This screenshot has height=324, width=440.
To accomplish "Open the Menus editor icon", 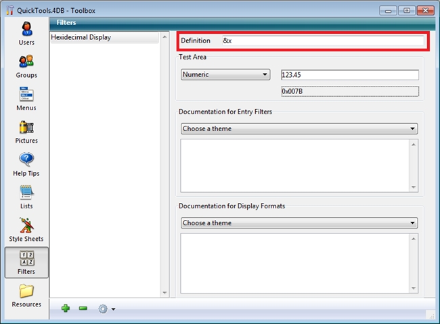I will (x=26, y=95).
